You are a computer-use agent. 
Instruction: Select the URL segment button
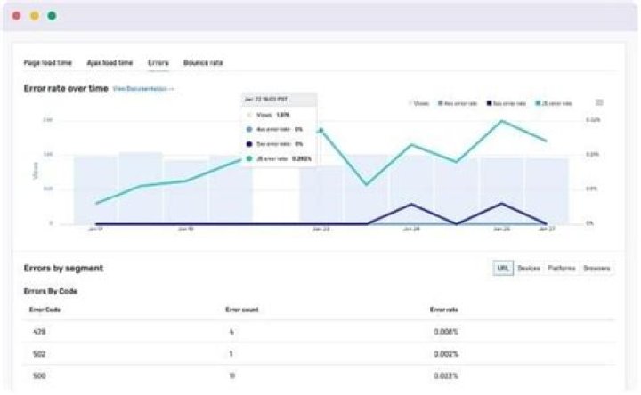(503, 268)
